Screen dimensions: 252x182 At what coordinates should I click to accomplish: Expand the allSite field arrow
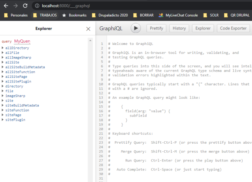coord(3,62)
